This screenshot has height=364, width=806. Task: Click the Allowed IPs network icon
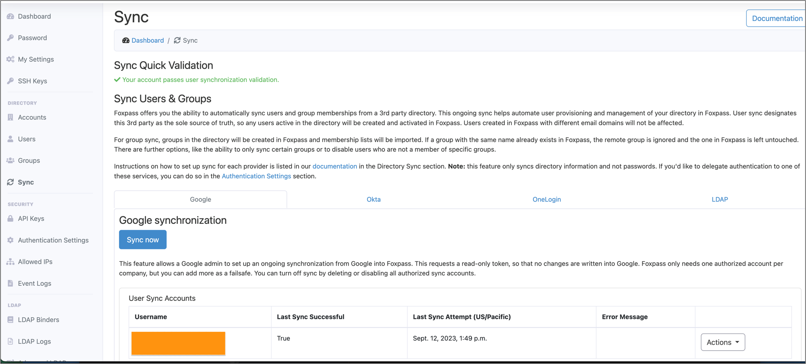pos(10,261)
